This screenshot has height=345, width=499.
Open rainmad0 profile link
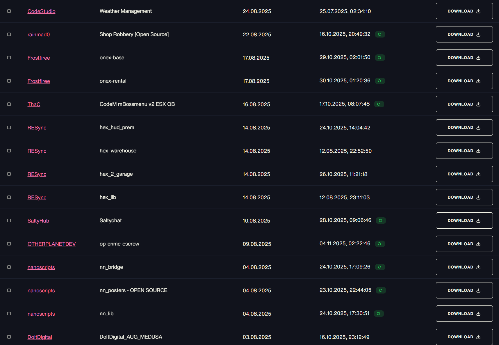coord(38,35)
